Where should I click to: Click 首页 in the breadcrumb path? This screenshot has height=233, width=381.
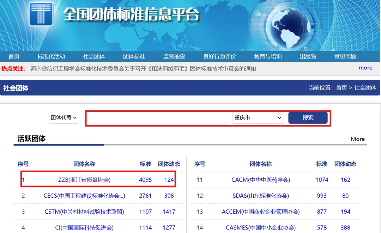[x=341, y=88]
